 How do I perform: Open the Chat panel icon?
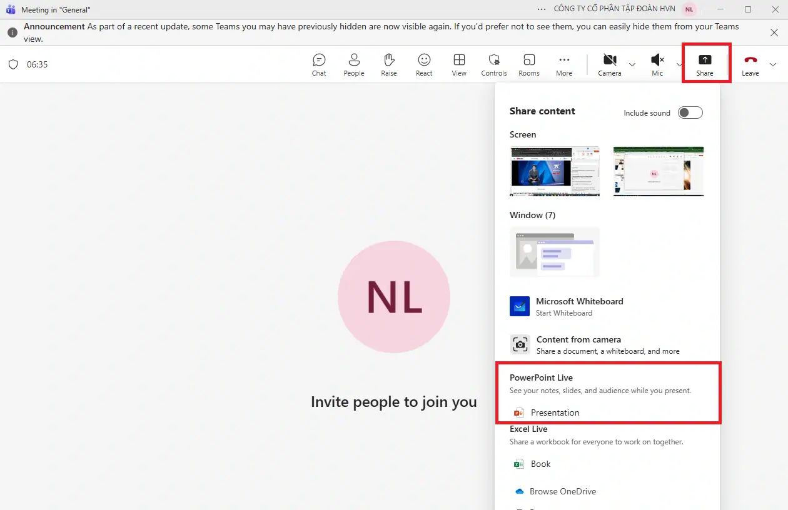(x=319, y=64)
